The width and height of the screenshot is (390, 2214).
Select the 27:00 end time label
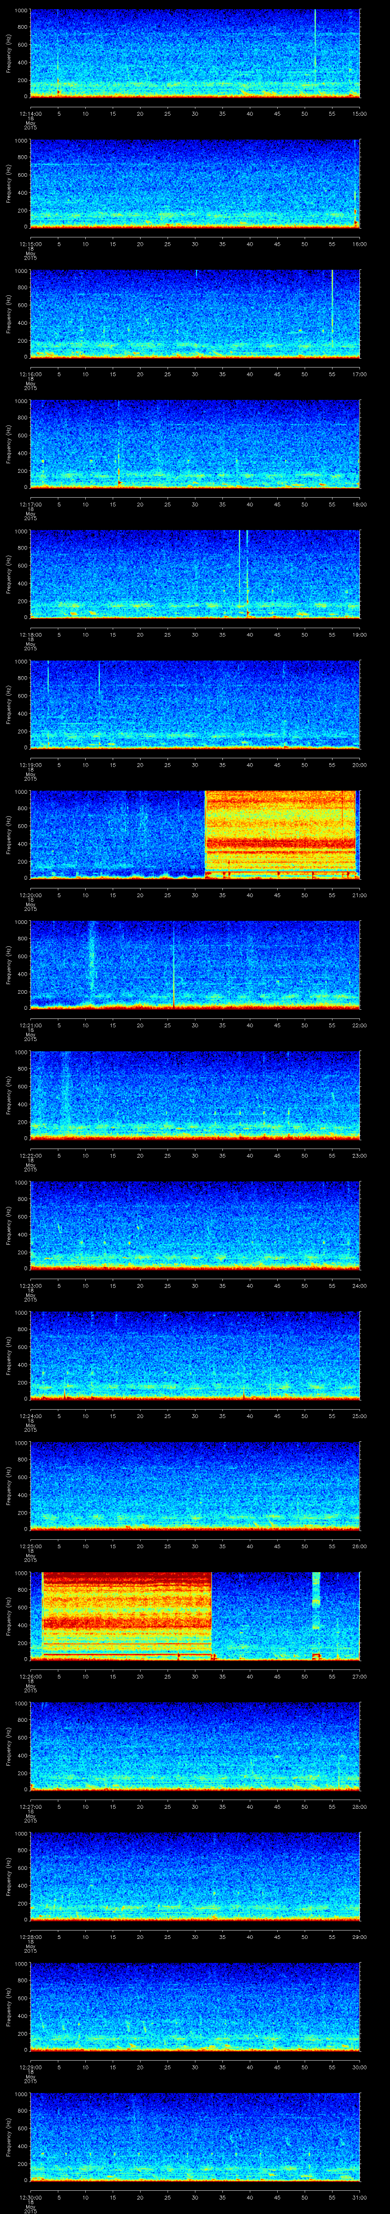coord(359,1675)
